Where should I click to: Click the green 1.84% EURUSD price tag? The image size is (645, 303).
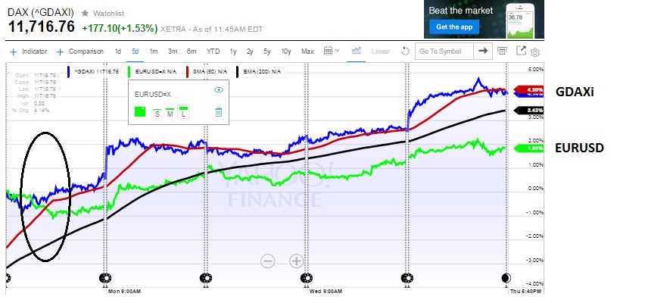tap(529, 148)
